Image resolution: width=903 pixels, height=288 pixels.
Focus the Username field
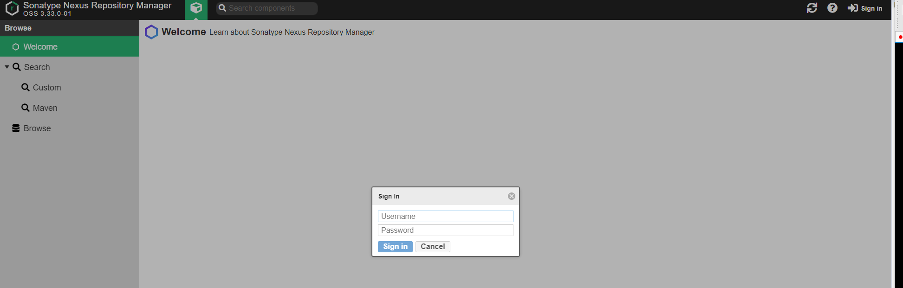tap(446, 217)
